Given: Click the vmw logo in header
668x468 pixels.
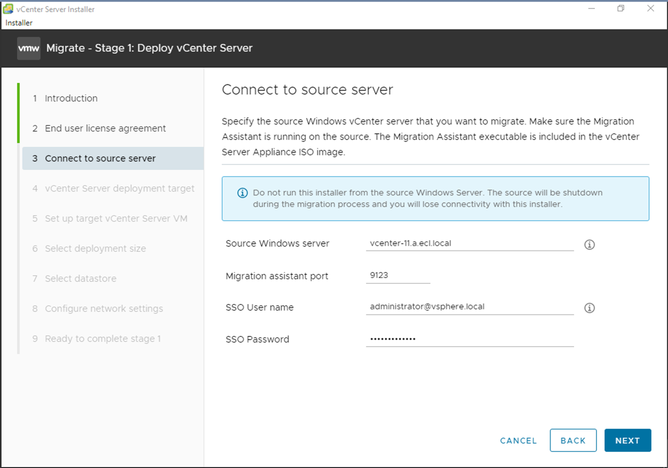Looking at the screenshot, I should coord(29,48).
